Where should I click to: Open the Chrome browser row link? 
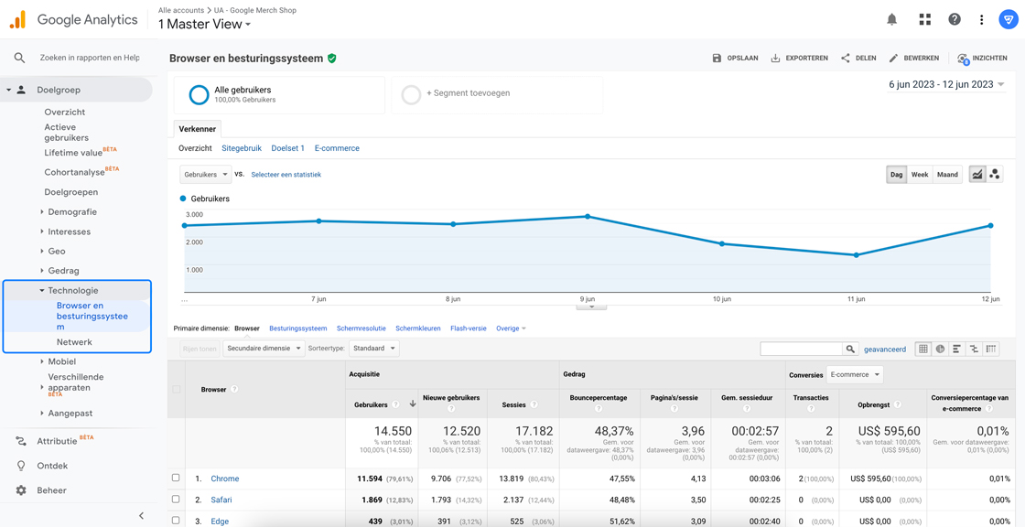225,479
